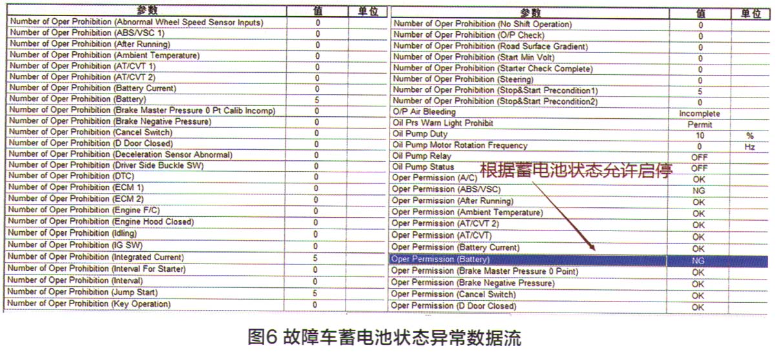781x359 pixels.
Task: Click the % unit of Oil Pump Duty
Action: 749,136
